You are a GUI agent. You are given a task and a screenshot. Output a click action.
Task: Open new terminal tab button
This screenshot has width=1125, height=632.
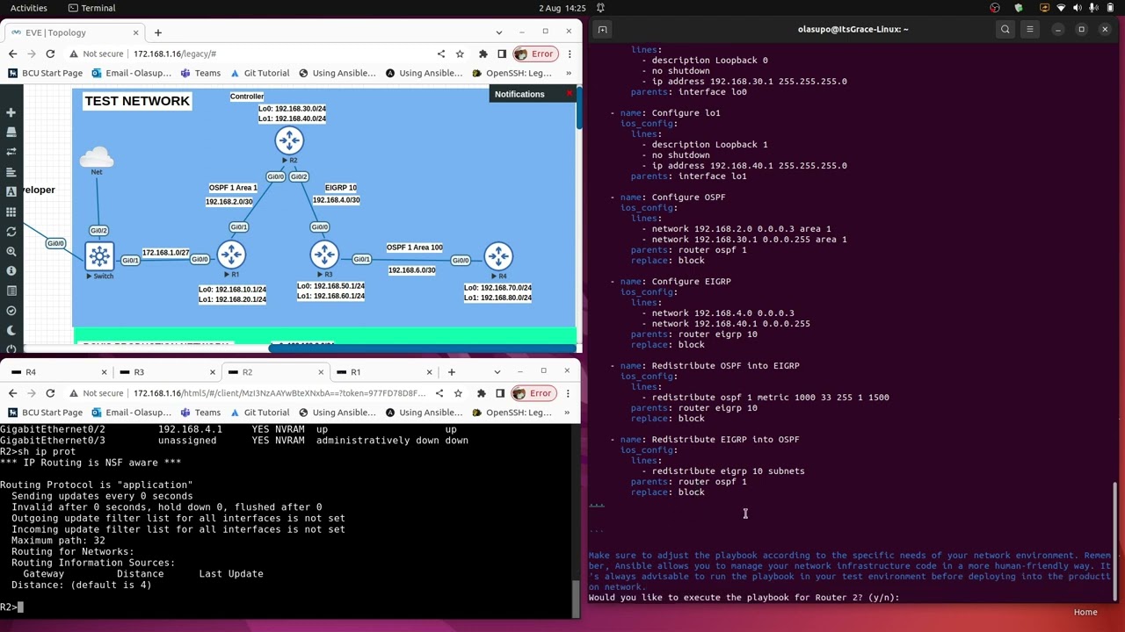click(602, 29)
